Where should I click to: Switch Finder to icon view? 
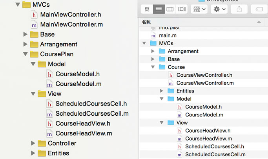[x=147, y=9]
